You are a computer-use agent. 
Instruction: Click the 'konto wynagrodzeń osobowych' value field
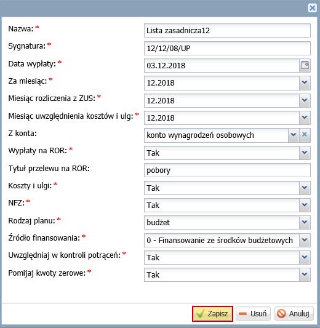[x=216, y=135]
